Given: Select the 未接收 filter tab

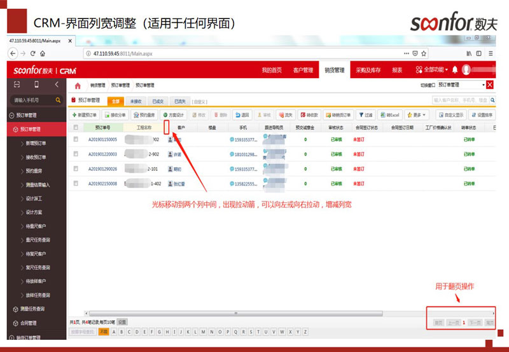Looking at the screenshot, I should (136, 100).
